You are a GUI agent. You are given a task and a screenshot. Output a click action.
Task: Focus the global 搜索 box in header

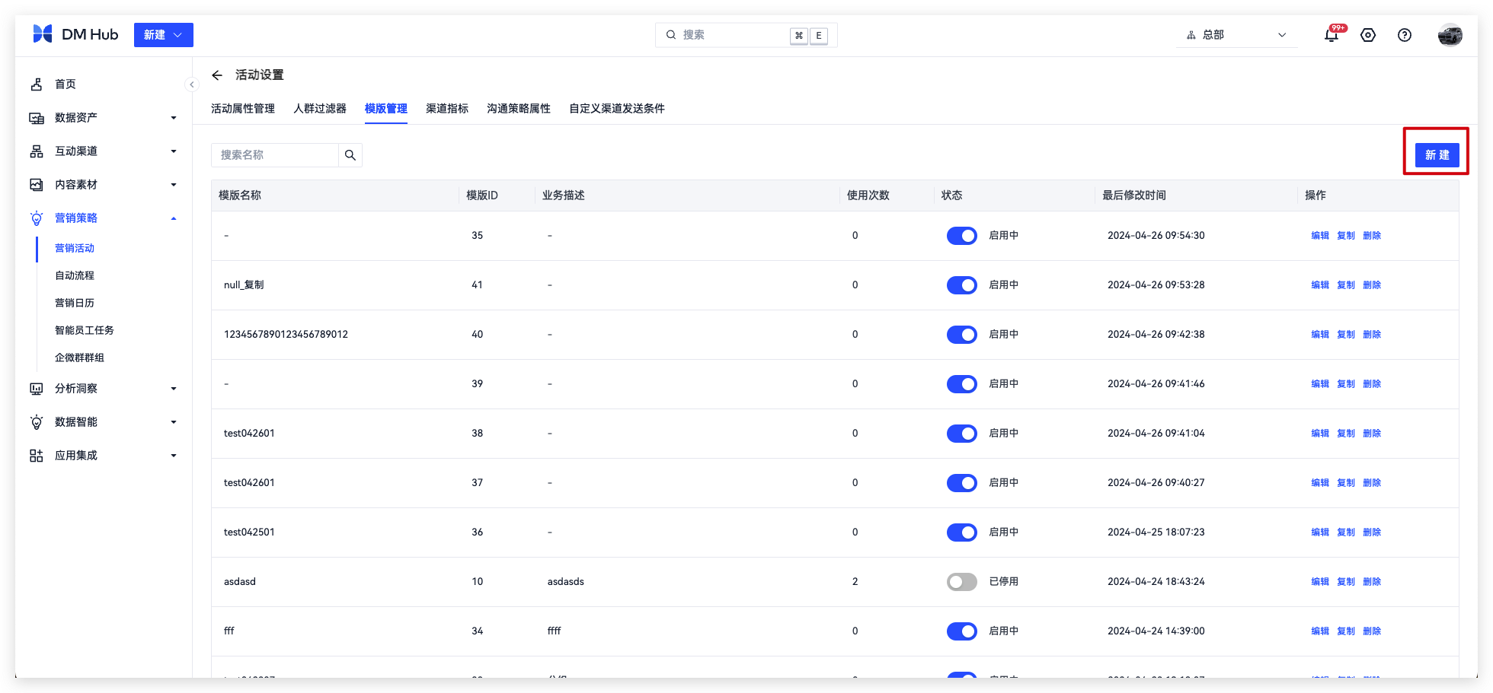click(x=746, y=35)
